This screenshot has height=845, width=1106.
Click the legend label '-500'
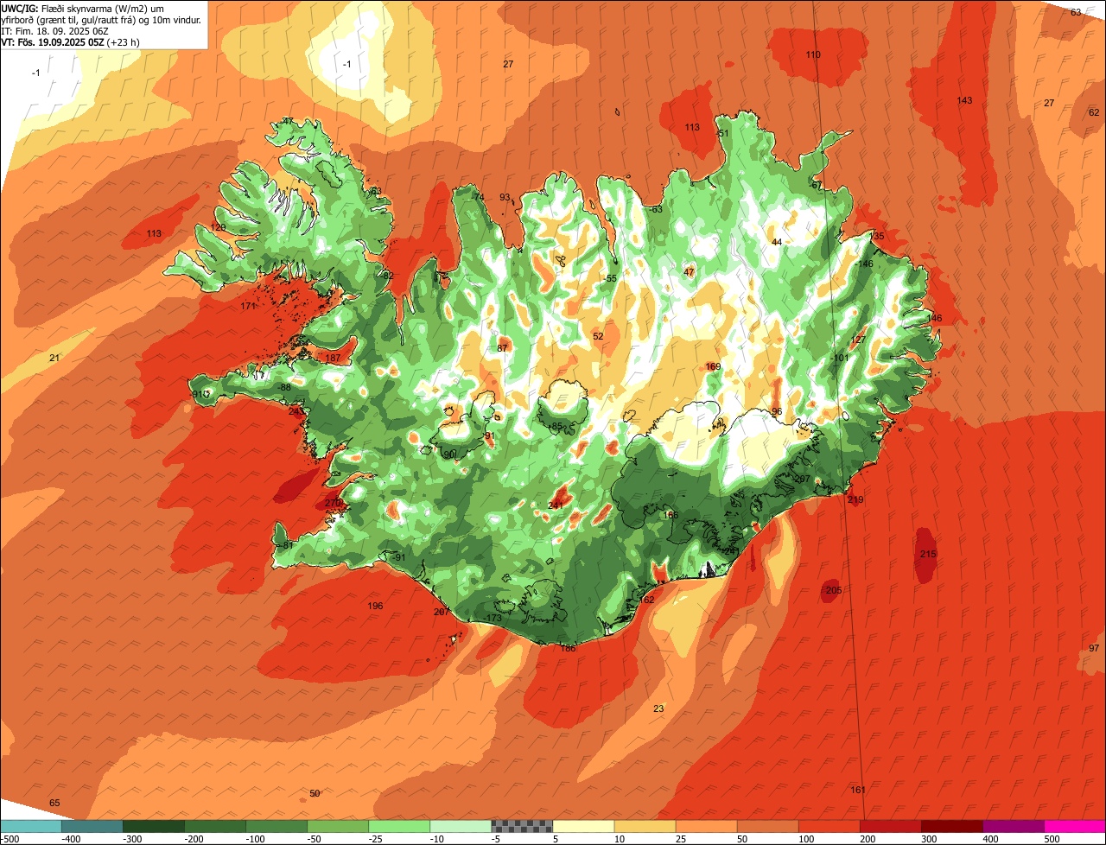point(10,839)
